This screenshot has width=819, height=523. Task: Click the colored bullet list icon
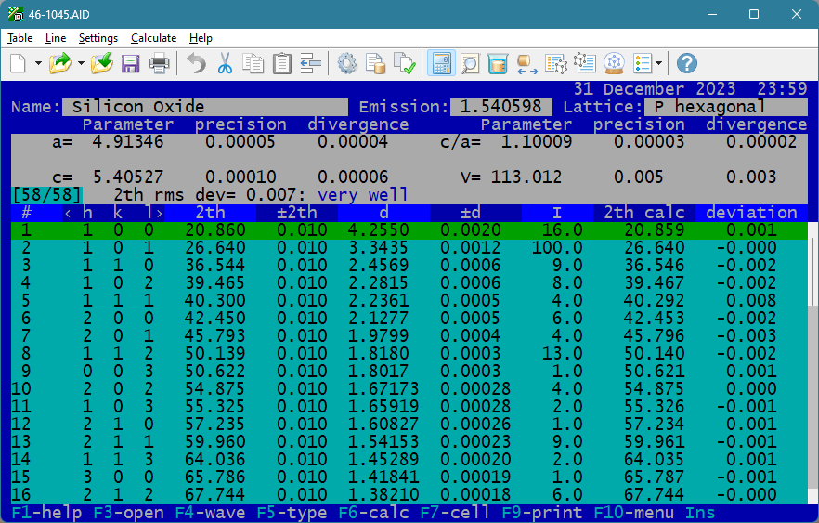pos(642,64)
